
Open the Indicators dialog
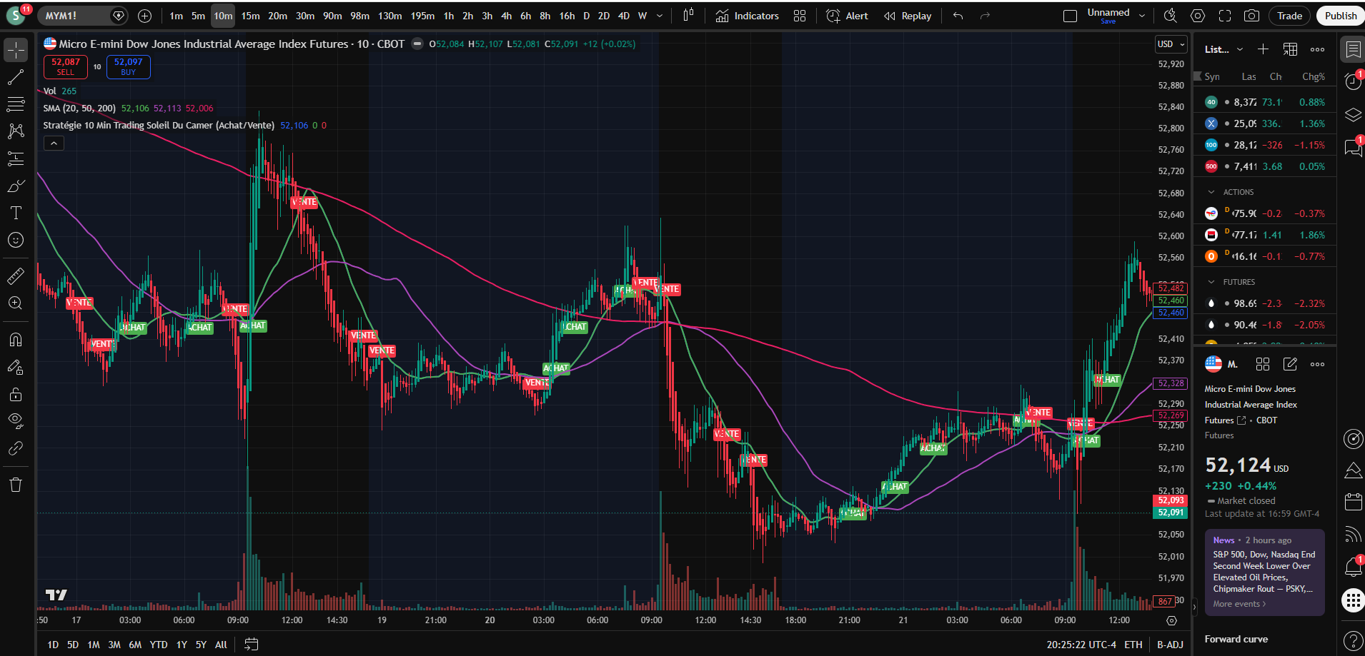(x=747, y=16)
